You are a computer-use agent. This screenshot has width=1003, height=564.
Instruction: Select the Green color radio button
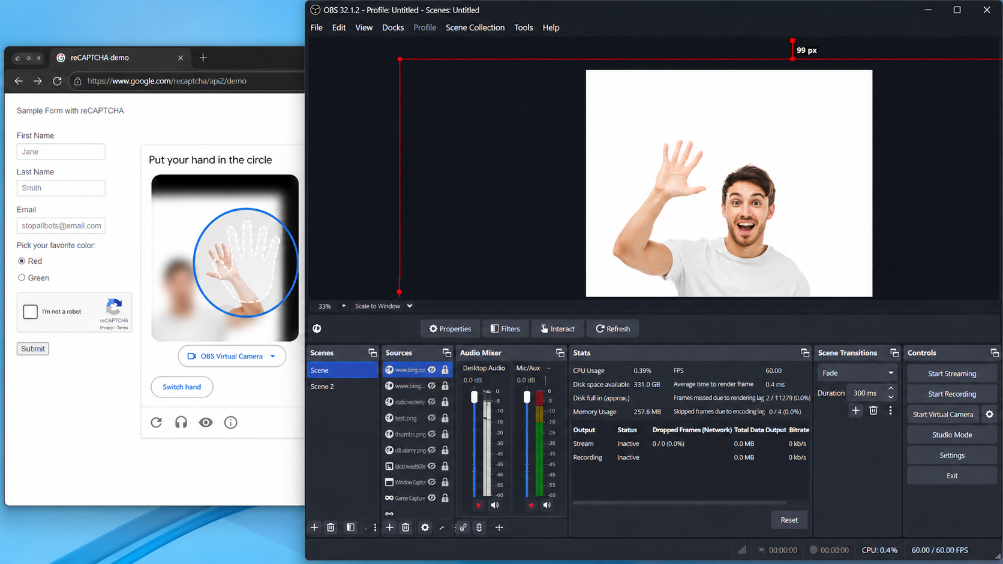pos(22,278)
